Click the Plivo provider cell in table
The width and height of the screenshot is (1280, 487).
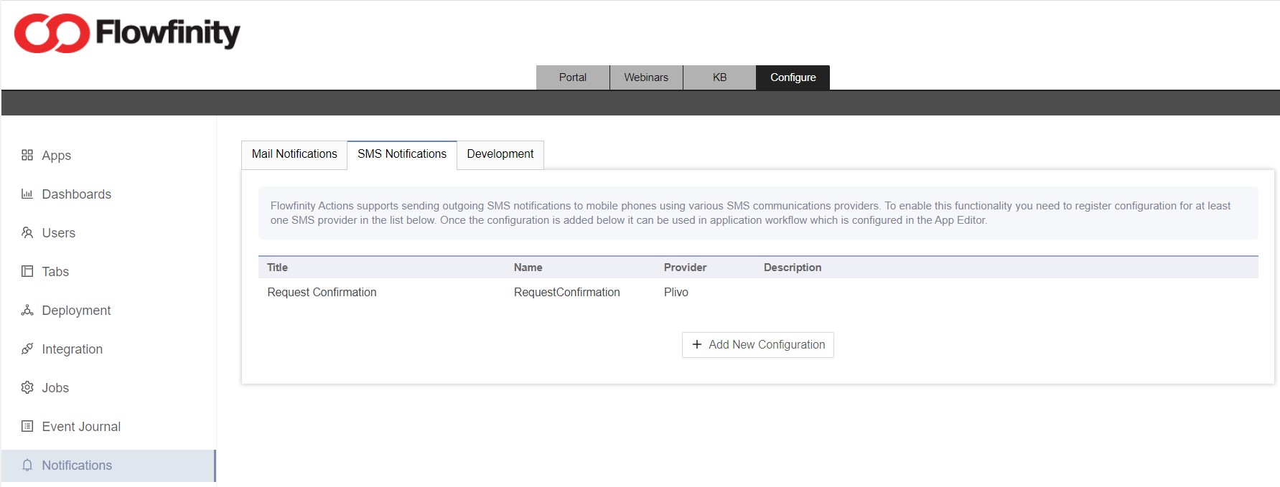coord(676,292)
